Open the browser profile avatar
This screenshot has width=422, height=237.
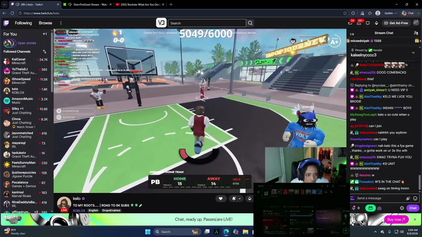[x=378, y=13]
